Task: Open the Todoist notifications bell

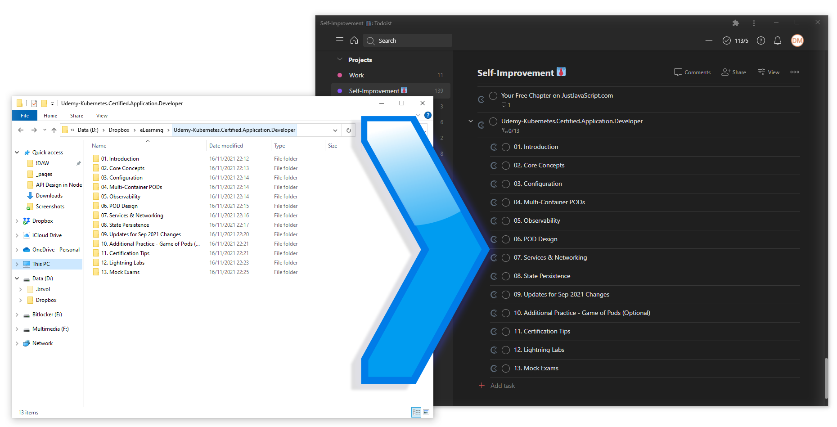Action: point(778,40)
